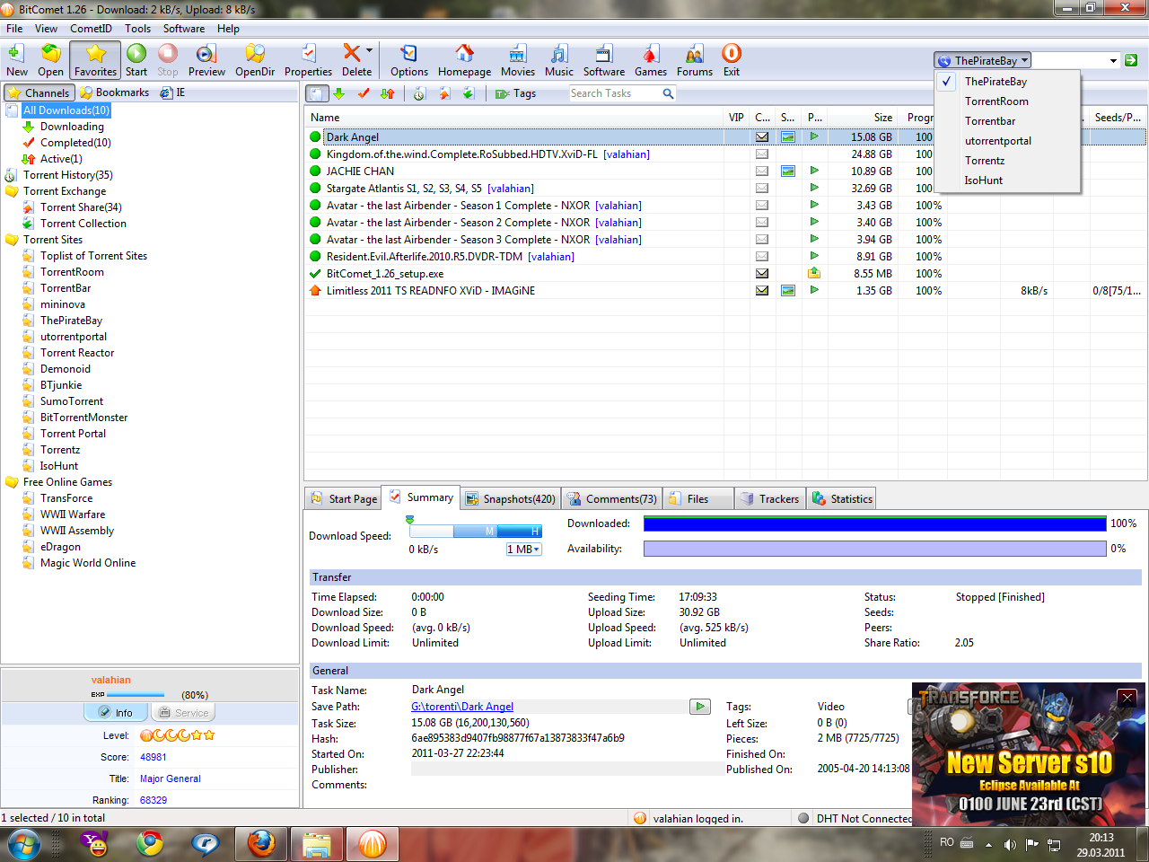Click the Service button in user panel
The height and width of the screenshot is (862, 1149).
(x=183, y=713)
